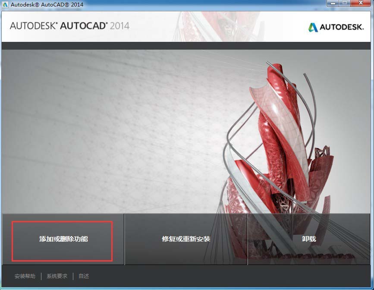
Task: Click the AUTODESK AUTOCAD 2014 heading
Action: click(x=69, y=26)
